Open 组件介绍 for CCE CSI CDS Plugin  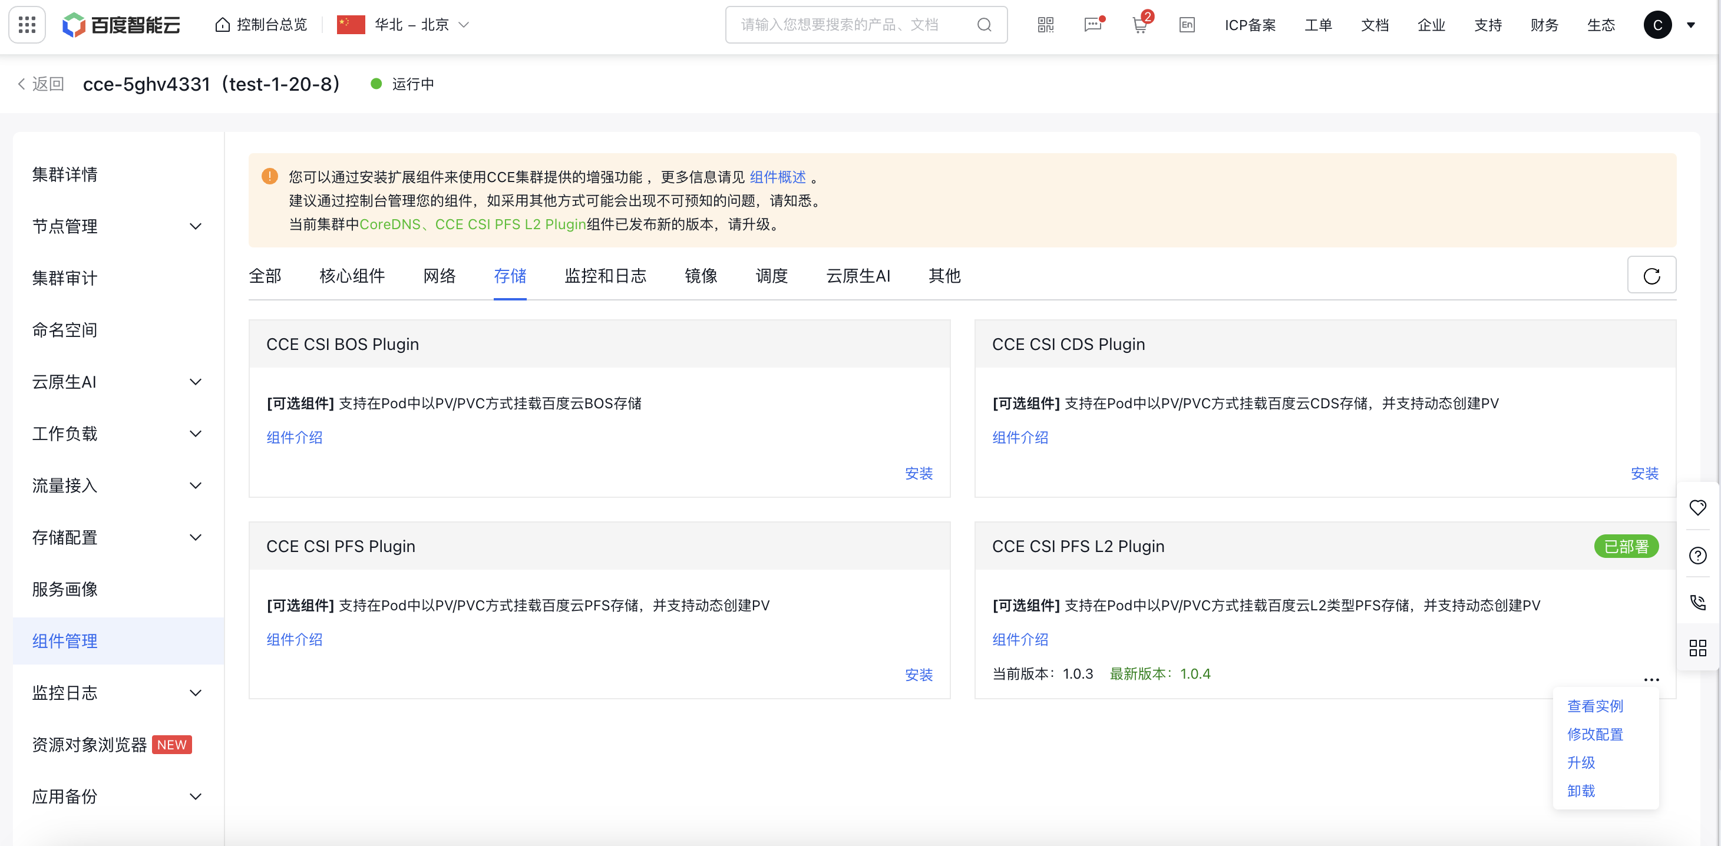[1020, 438]
